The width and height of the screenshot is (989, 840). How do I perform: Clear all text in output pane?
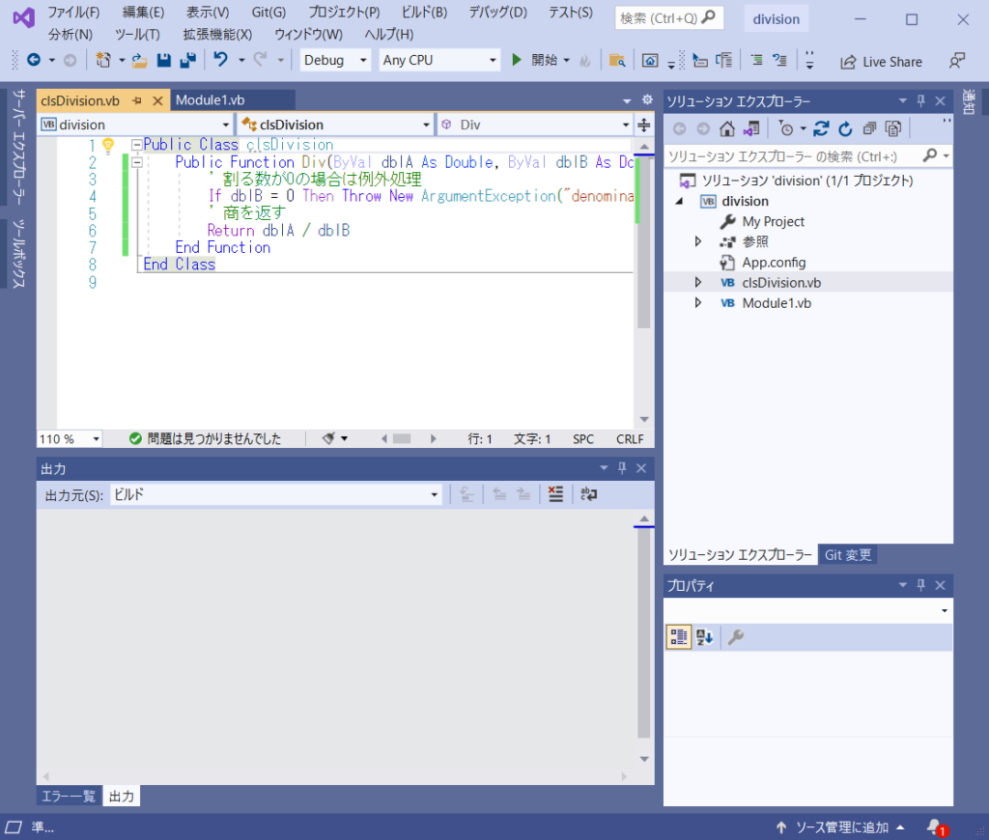(554, 494)
